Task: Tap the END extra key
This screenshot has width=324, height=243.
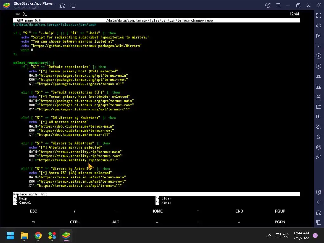Action: pos(239,211)
